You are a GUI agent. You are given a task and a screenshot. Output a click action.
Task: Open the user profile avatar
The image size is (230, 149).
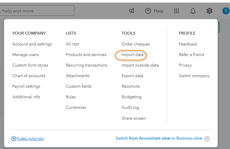(x=226, y=11)
